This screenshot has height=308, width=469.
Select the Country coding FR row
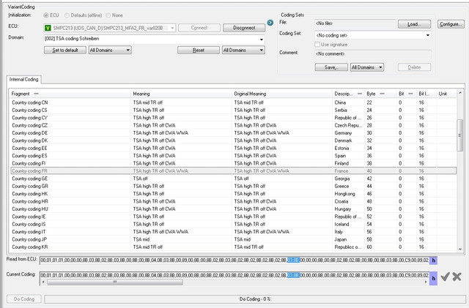point(233,171)
